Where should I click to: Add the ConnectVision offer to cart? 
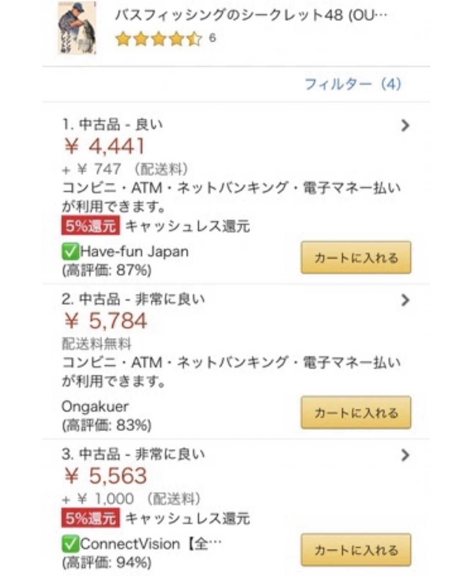[x=356, y=550]
